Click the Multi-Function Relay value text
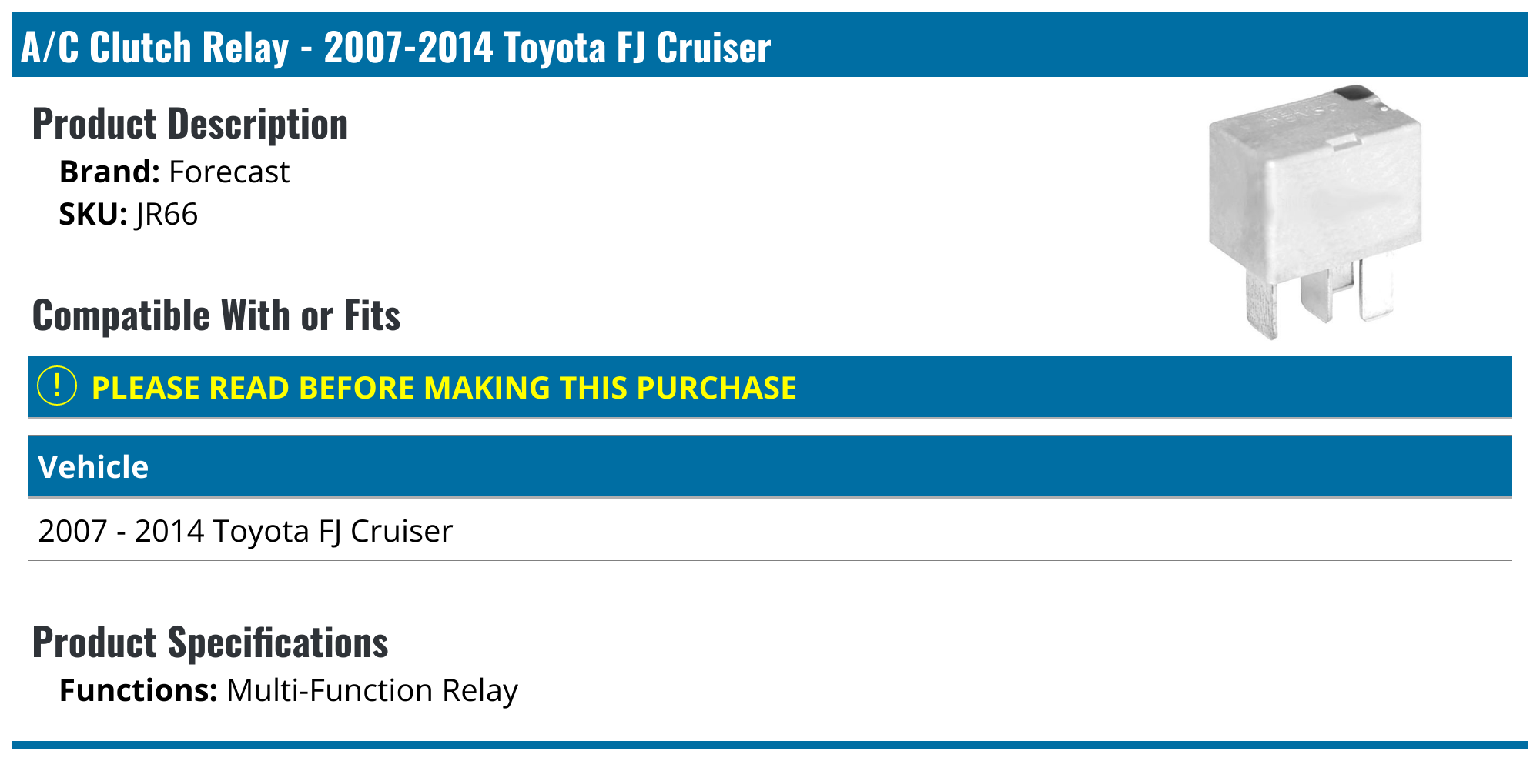1540x761 pixels. coord(372,690)
